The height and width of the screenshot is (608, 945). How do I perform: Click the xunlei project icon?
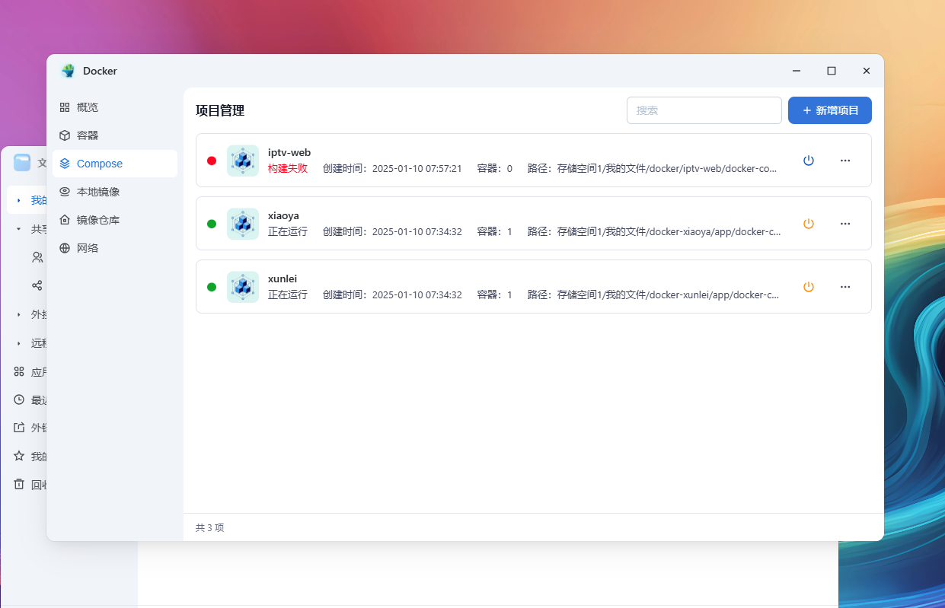tap(243, 287)
